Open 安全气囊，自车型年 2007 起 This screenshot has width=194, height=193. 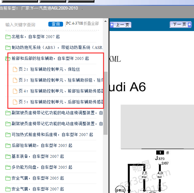coord(38,189)
